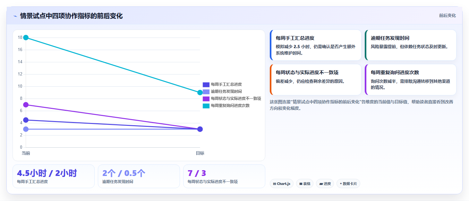Screen dimensions: 469x201
Task: Click the y-axis tick label 18
Action: 20,38
